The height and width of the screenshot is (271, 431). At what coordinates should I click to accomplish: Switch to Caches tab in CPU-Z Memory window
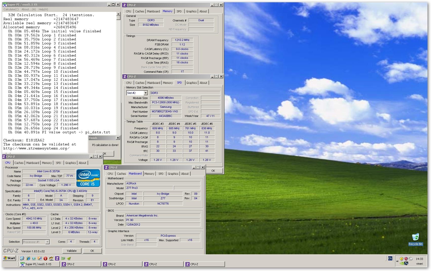tap(139, 11)
